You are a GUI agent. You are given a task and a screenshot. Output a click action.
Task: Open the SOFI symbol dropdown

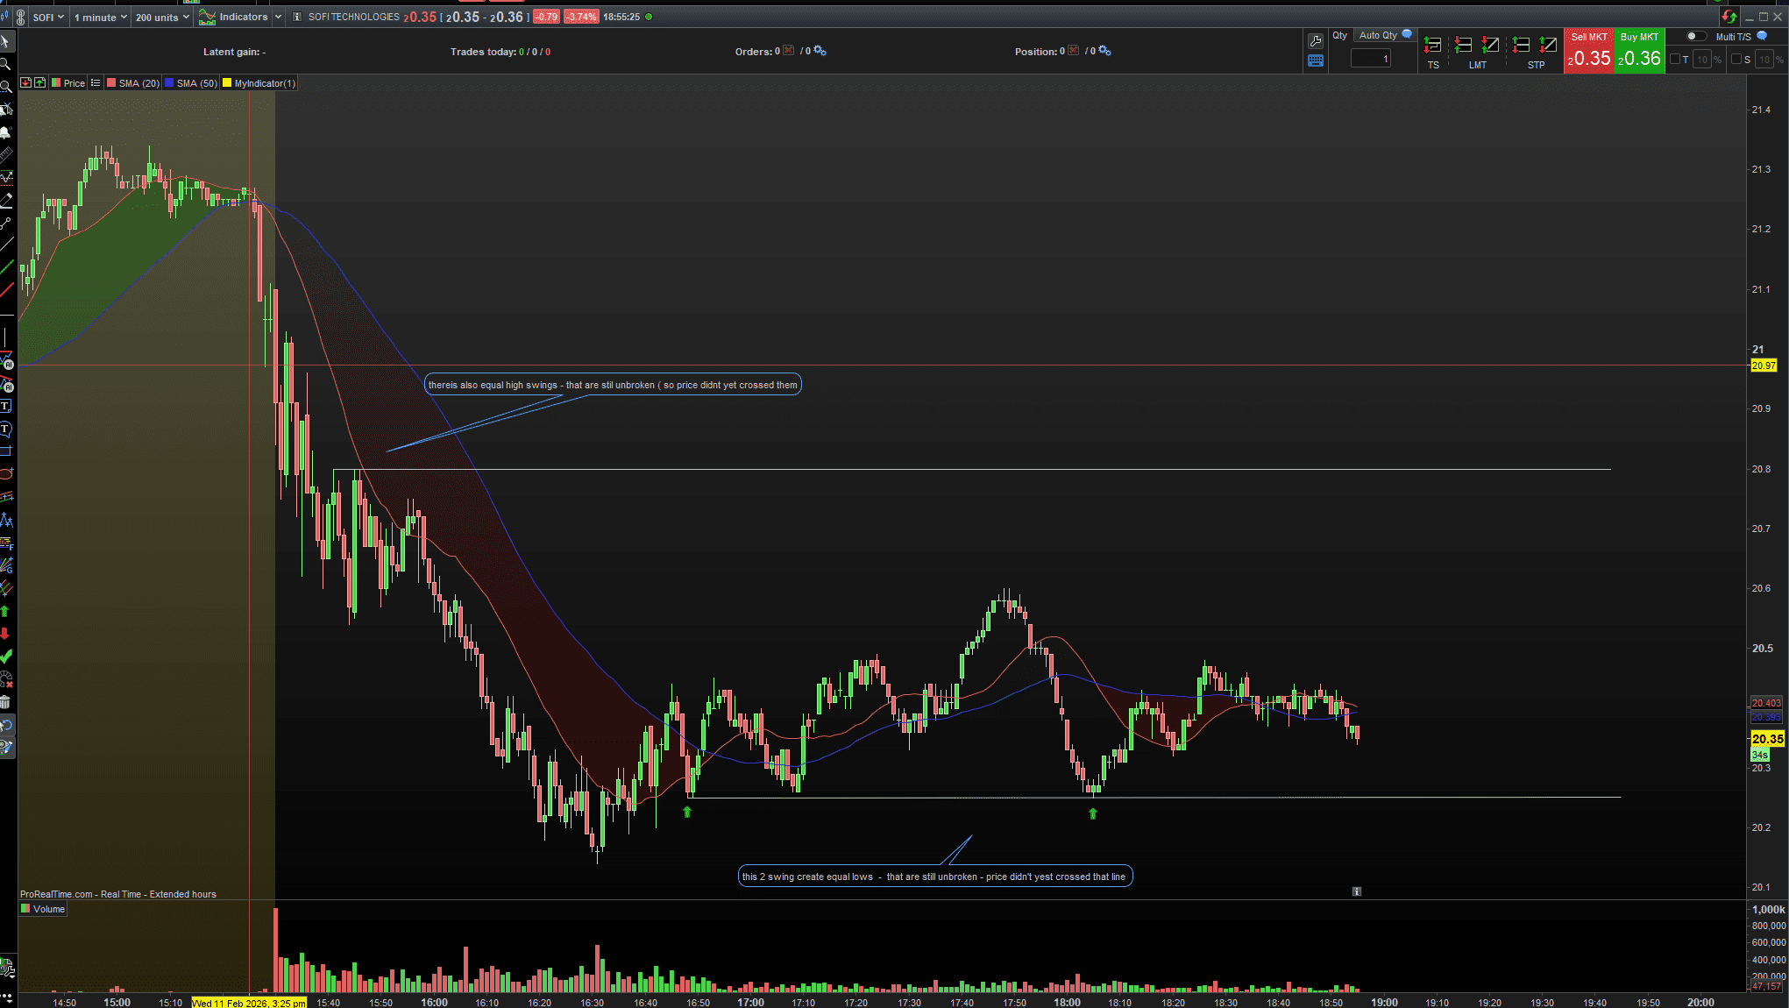coord(48,17)
